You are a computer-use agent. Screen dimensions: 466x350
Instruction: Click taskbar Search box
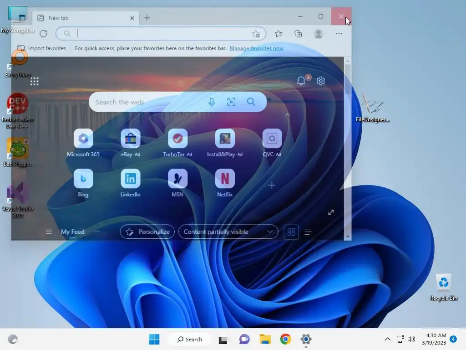pyautogui.click(x=190, y=339)
